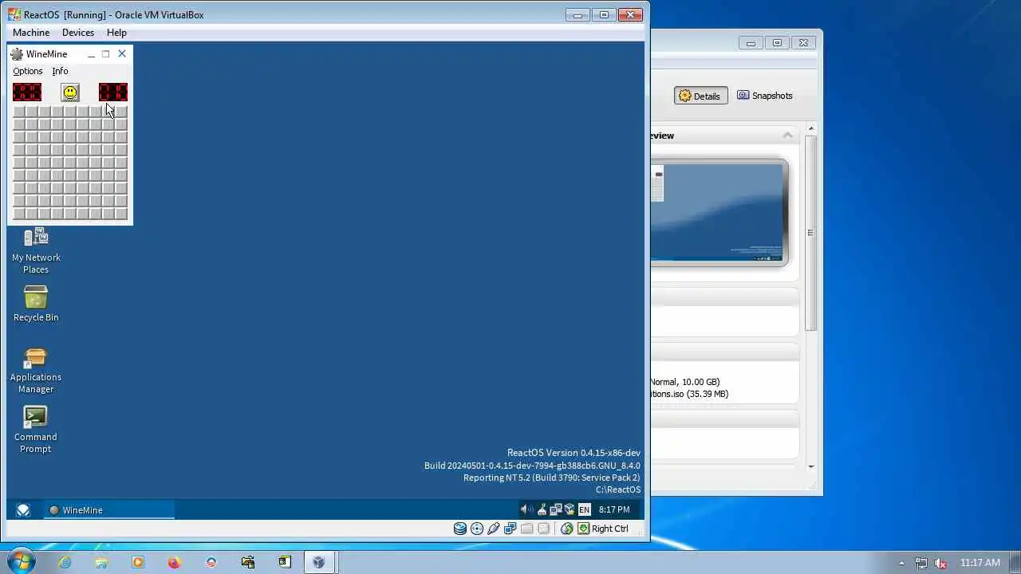The width and height of the screenshot is (1021, 574).
Task: Open the Help menu in VirtualBox
Action: (116, 33)
